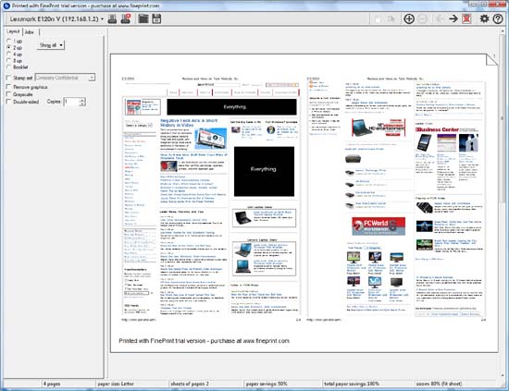The height and width of the screenshot is (391, 509).
Task: Minimize the FinePrint window
Action: [x=474, y=4]
